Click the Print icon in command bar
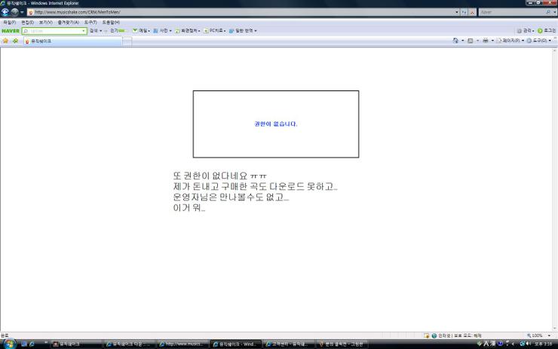Screen dimensions: 558x349 486,41
